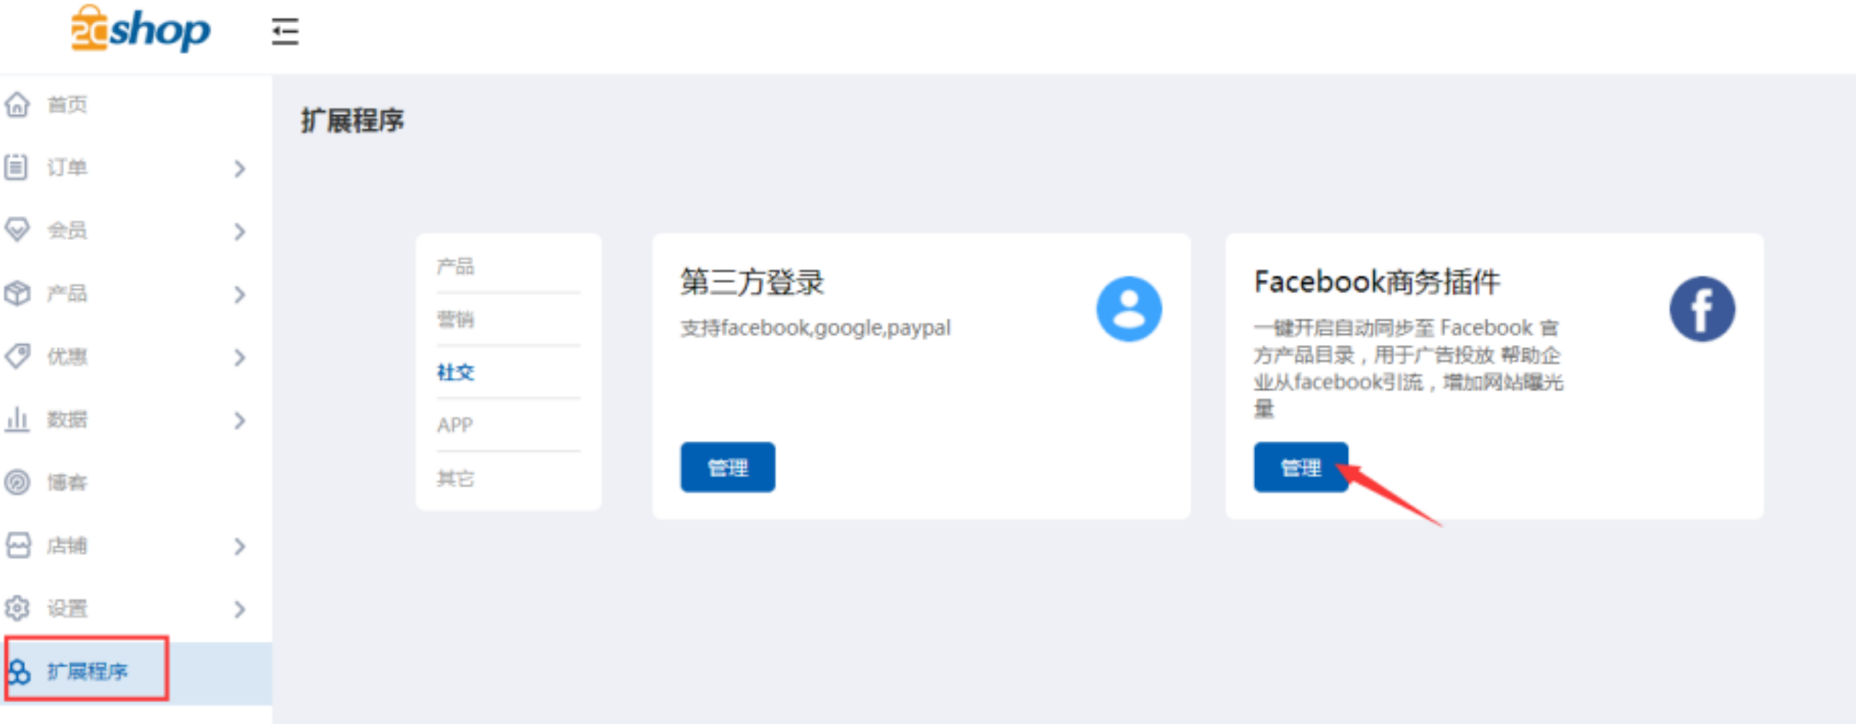This screenshot has width=1856, height=724.
Task: Click the third-party login user avatar icon
Action: [x=1129, y=309]
